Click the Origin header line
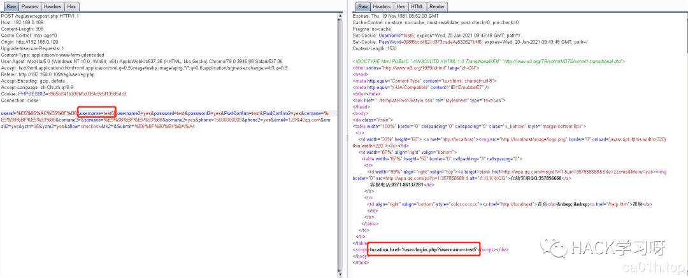 [x=29, y=42]
